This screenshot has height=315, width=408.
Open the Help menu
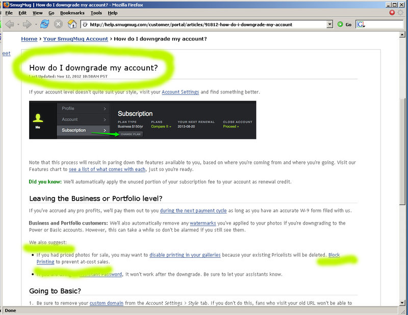(x=113, y=13)
